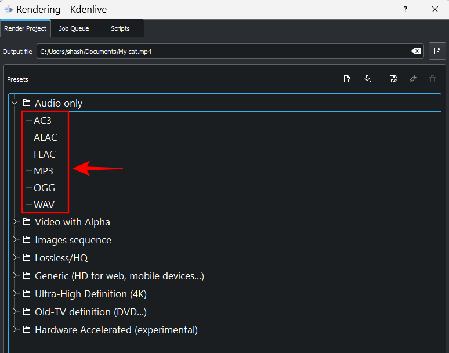The height and width of the screenshot is (353, 449).
Task: Create a new render preset
Action: (x=347, y=79)
